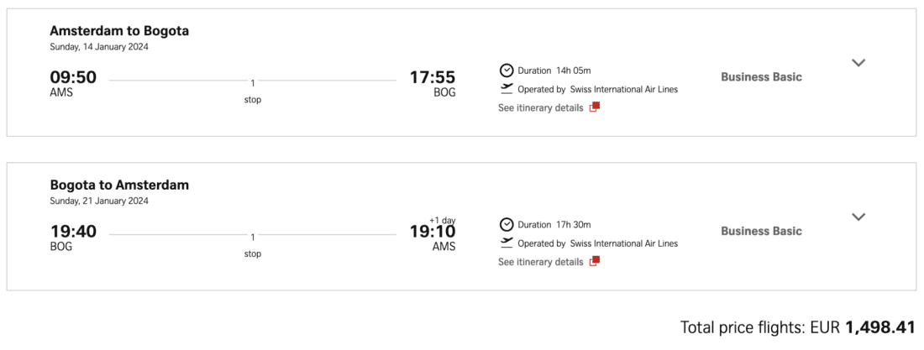Select Business Basic fare on the return flight

(761, 231)
